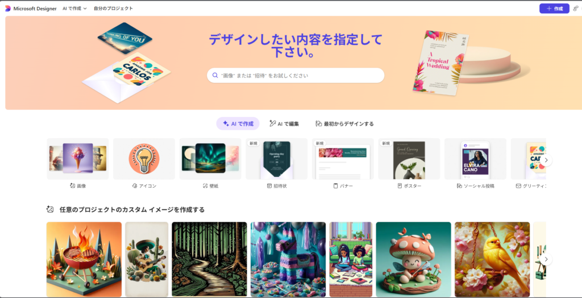
Task: Open the barbecue grill image thumbnail
Action: point(84,259)
